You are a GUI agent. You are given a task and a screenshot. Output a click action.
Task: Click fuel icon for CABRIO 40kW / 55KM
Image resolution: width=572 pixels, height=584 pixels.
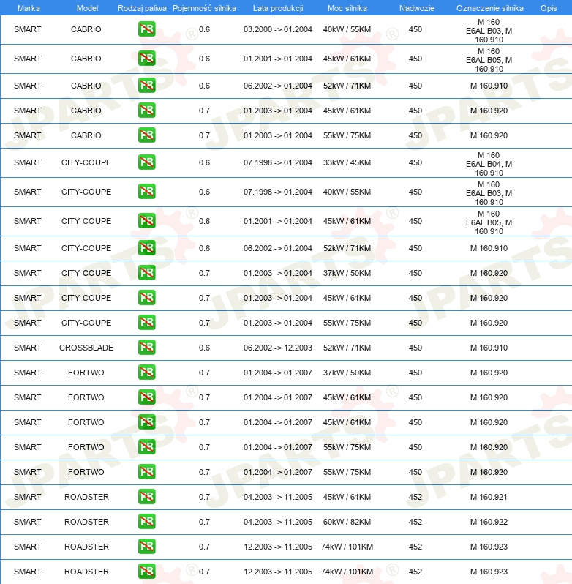pyautogui.click(x=146, y=29)
